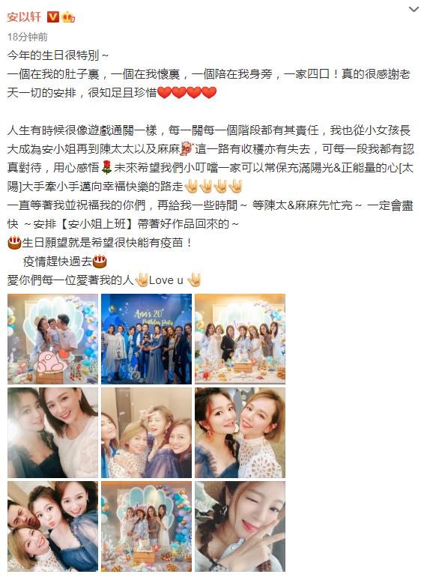This screenshot has width=424, height=577.
Task: Click the rose emoji after 用心感悟
Action: click(x=106, y=168)
